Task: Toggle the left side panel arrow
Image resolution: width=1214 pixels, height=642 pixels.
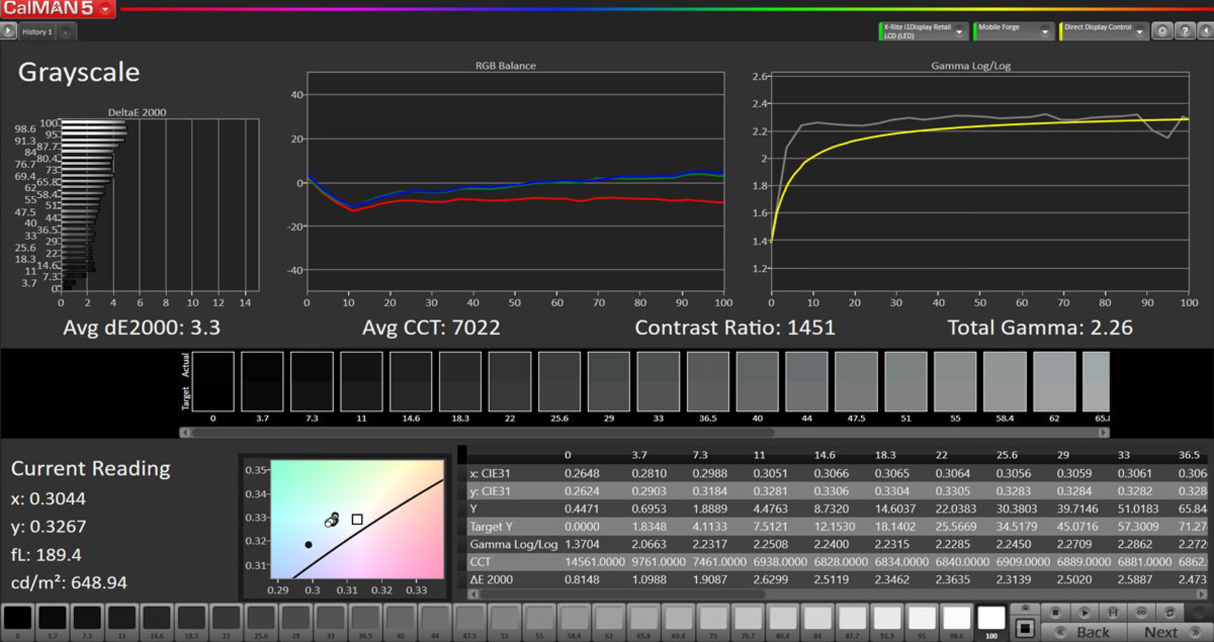Action: (8, 31)
